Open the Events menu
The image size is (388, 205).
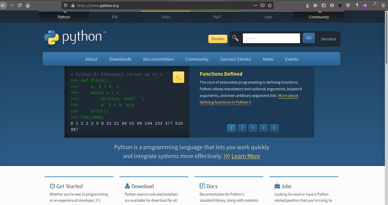[292, 59]
